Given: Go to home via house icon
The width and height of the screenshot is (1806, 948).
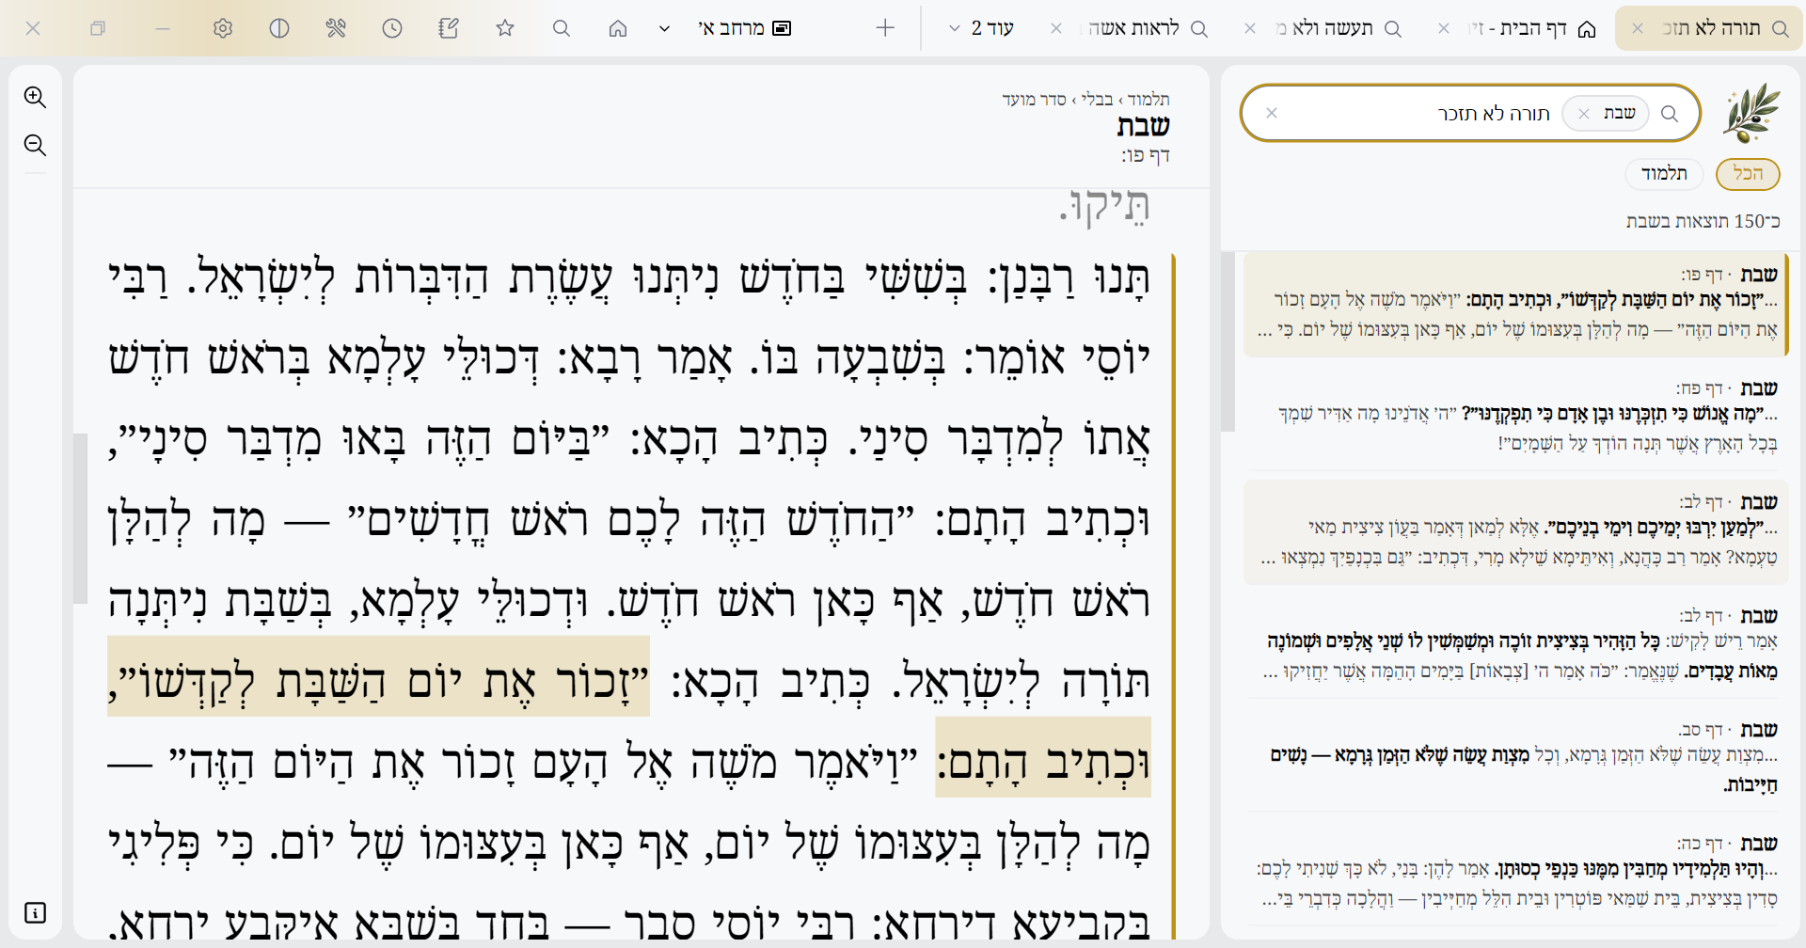Looking at the screenshot, I should (x=618, y=28).
